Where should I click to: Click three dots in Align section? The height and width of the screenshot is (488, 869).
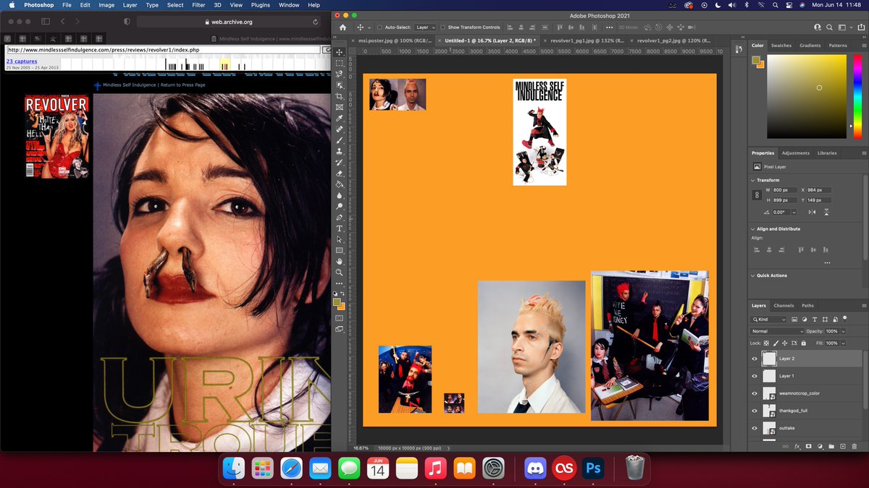[x=826, y=262]
